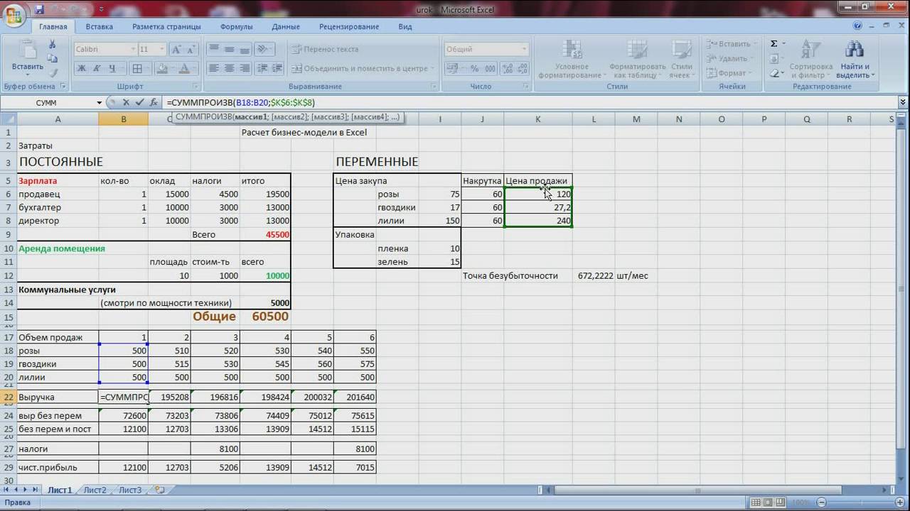The width and height of the screenshot is (910, 511).
Task: Click the Clear eraser icon
Action: point(774,73)
